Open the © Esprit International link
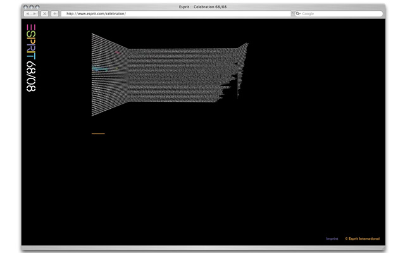 [363, 238]
